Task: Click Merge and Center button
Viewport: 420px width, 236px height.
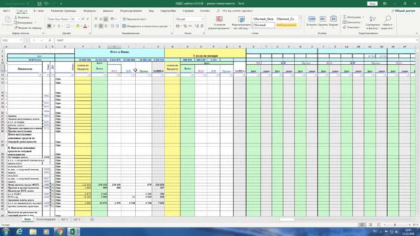Action: (x=145, y=26)
